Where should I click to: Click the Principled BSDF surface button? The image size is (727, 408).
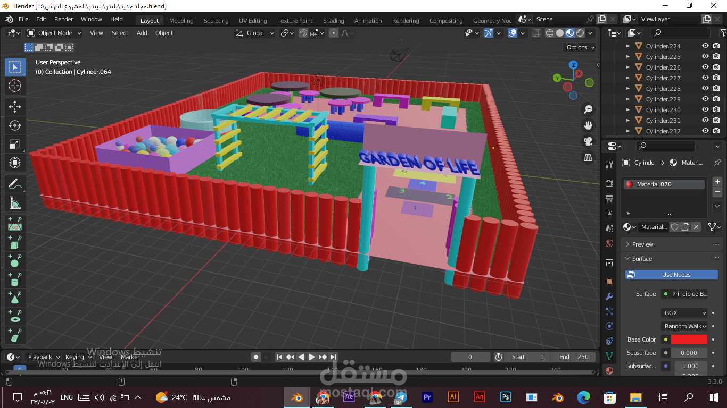(x=684, y=294)
